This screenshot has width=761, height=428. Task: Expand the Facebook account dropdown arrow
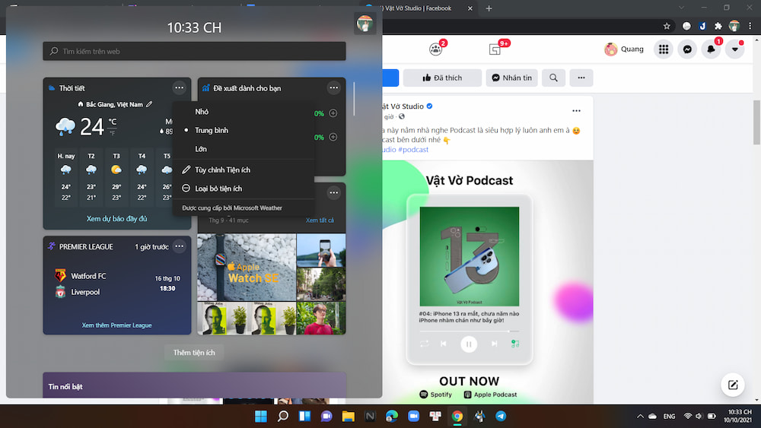point(735,49)
